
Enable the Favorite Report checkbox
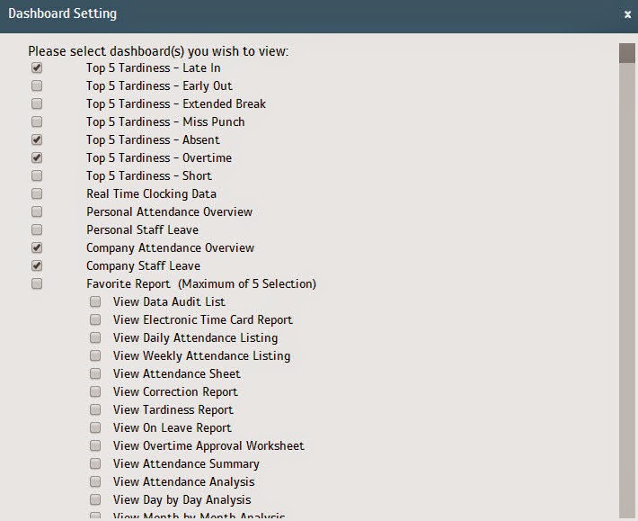coord(37,283)
